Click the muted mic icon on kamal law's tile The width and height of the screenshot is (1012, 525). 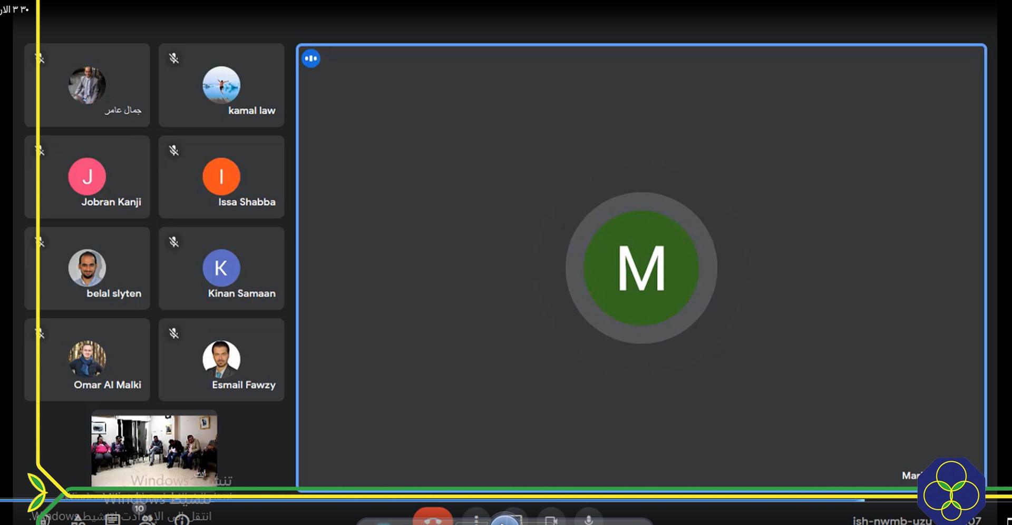click(x=174, y=58)
